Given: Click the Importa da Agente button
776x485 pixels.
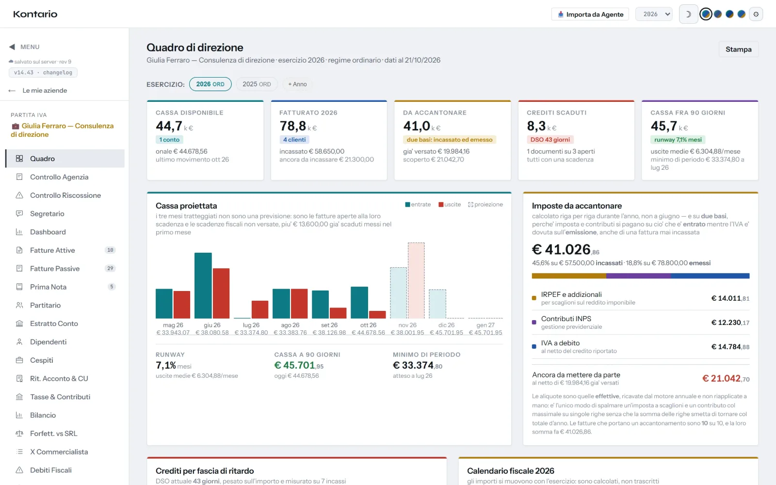Looking at the screenshot, I should [x=590, y=15].
